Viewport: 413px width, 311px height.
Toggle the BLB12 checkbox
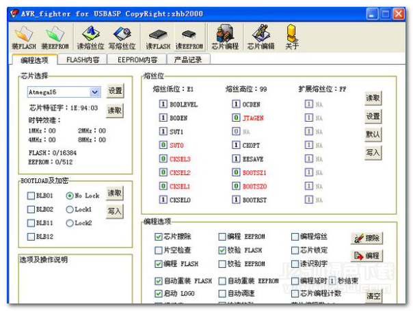[31, 236]
